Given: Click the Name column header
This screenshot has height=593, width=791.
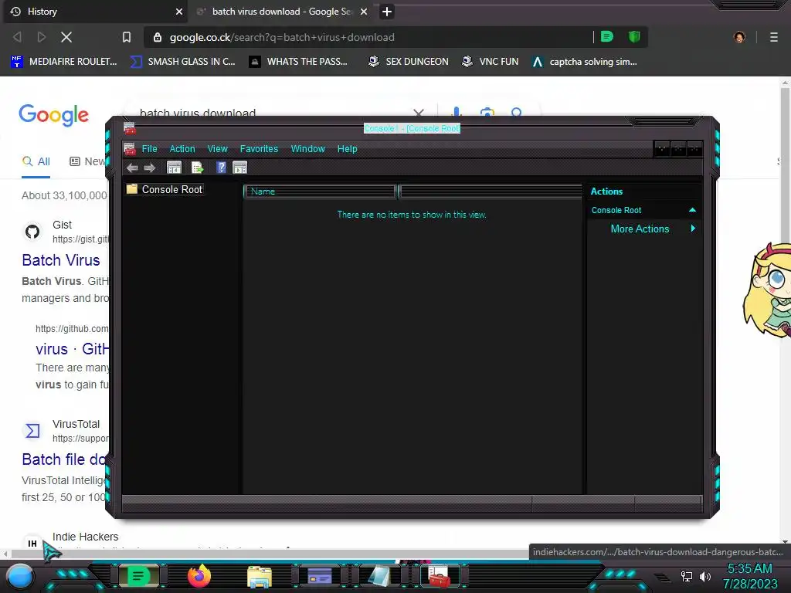Looking at the screenshot, I should coord(320,191).
